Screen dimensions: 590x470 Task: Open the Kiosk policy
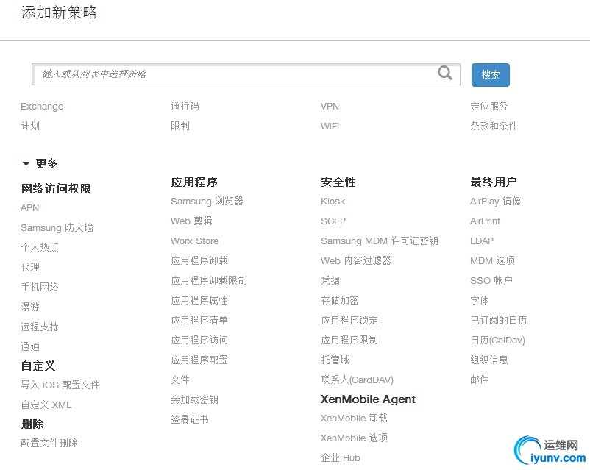(x=333, y=202)
